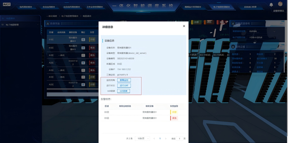Collapse 检索资源场地 panel using its double-arrow icon
288x143 pixels.
tap(281, 23)
